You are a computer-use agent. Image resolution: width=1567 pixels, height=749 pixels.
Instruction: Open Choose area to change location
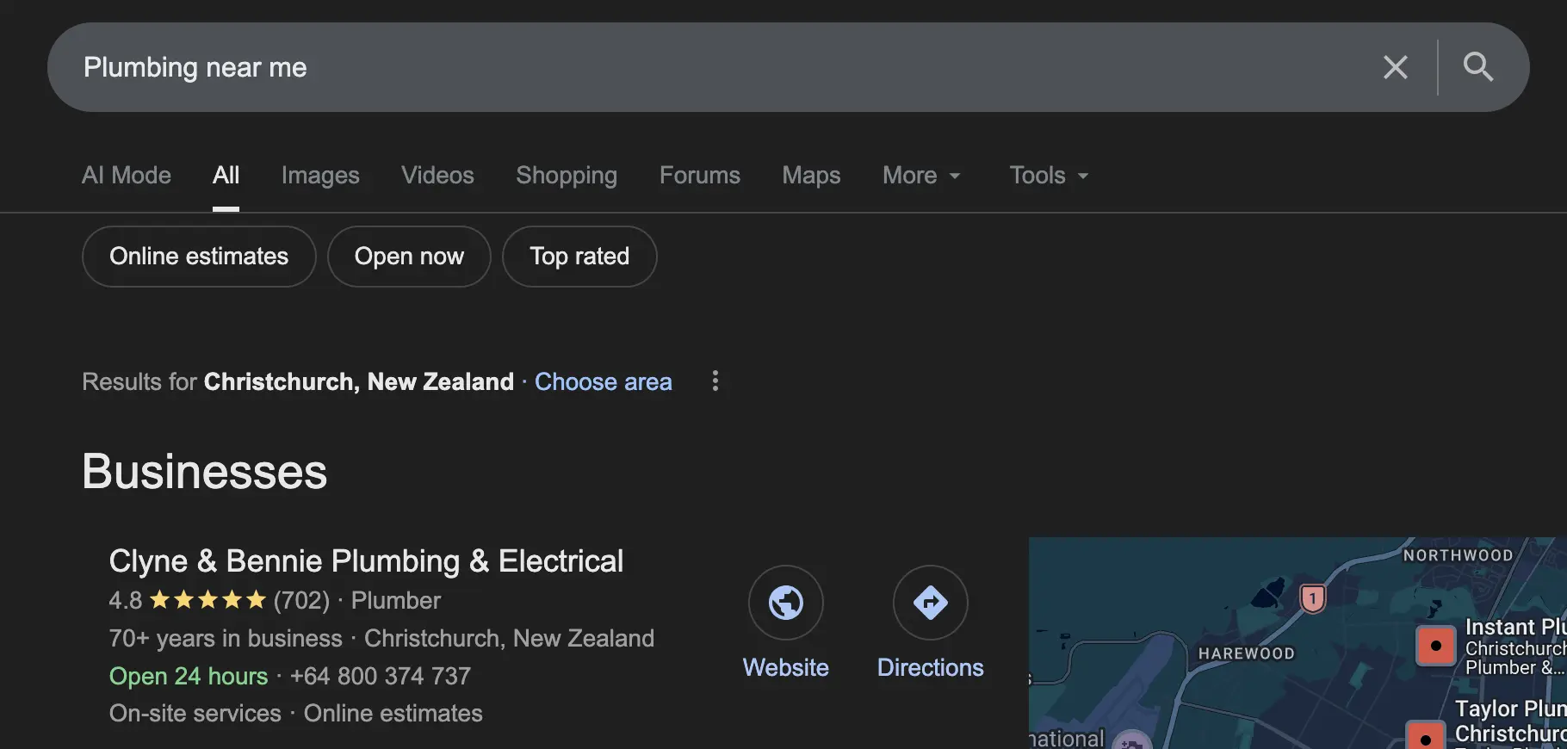point(603,381)
